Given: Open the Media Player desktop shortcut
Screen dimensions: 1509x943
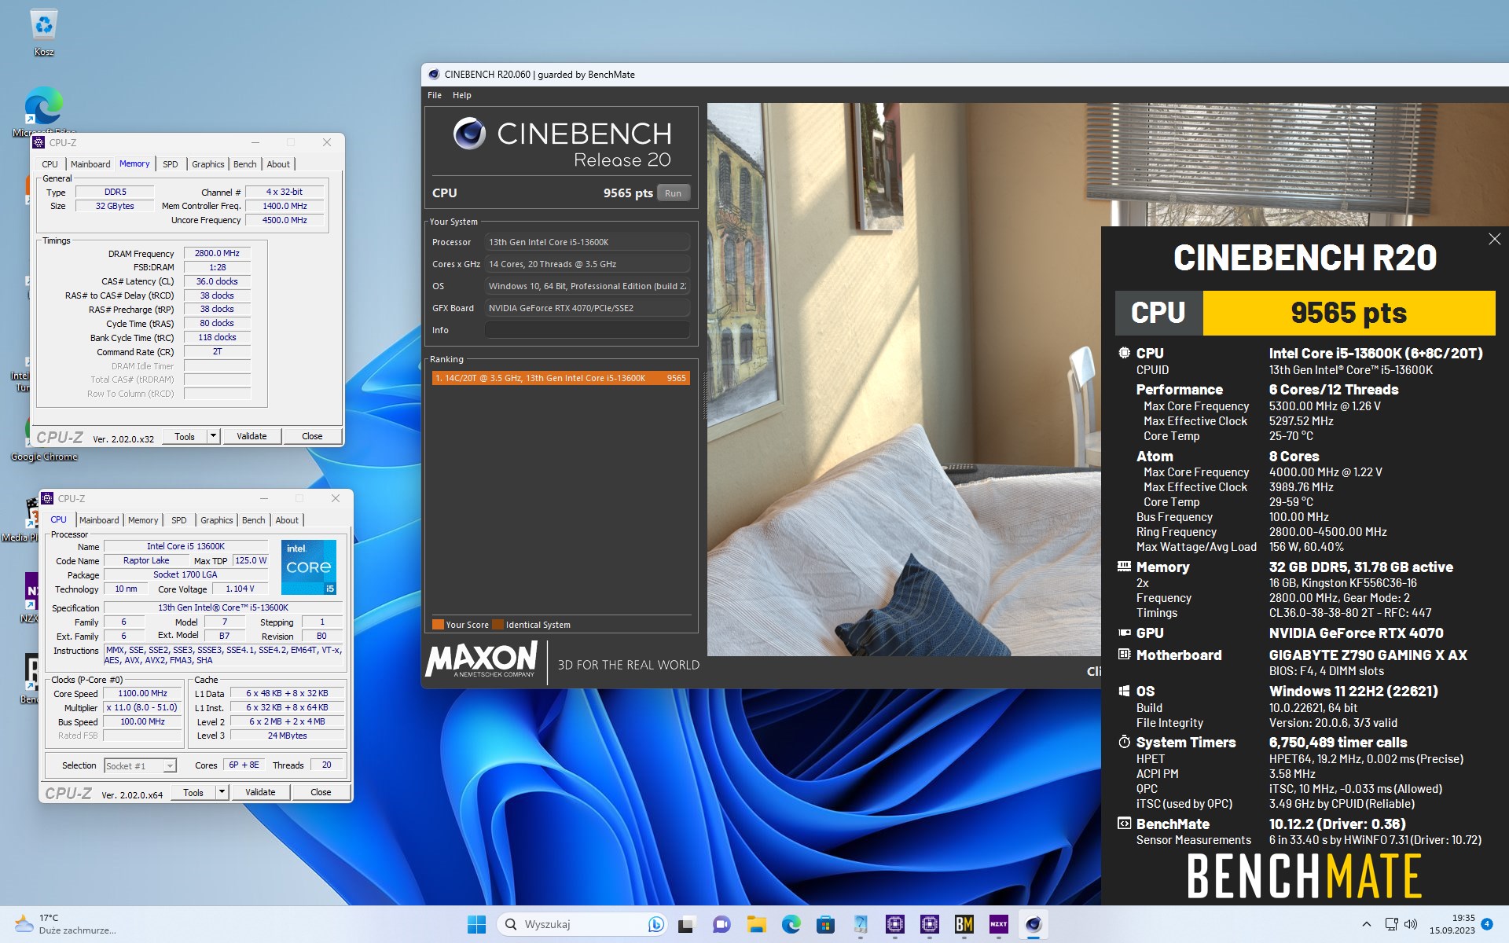Looking at the screenshot, I should coord(28,519).
